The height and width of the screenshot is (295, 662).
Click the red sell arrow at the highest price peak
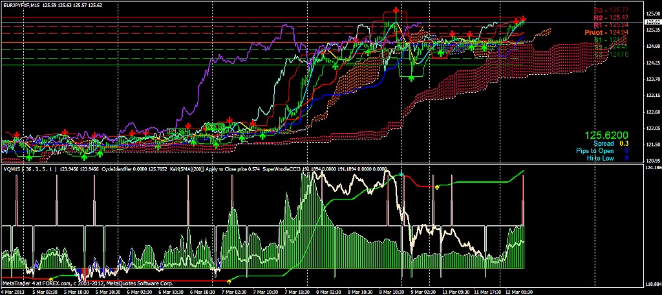pyautogui.click(x=395, y=11)
